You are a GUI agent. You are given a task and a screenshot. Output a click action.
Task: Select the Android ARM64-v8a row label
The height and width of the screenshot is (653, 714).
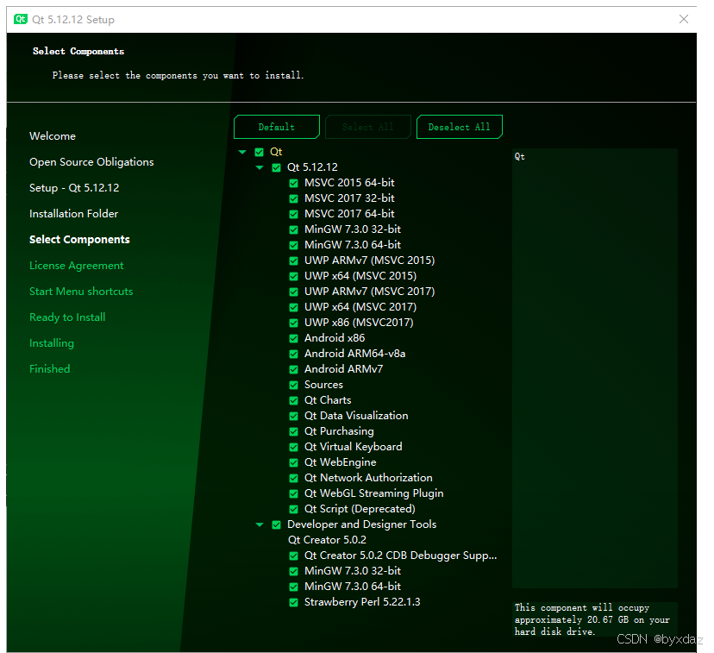(354, 354)
